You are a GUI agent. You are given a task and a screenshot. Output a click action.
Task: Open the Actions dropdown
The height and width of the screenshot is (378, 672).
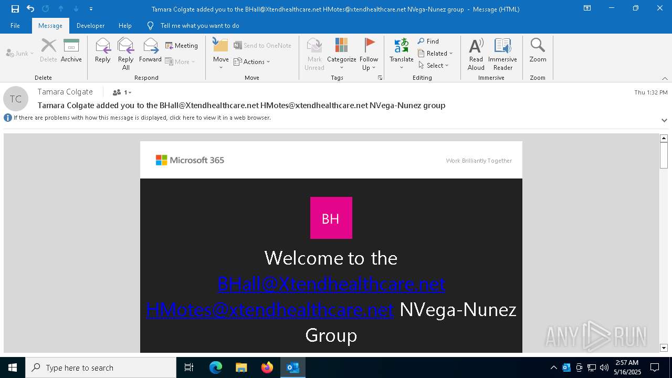[x=252, y=61]
